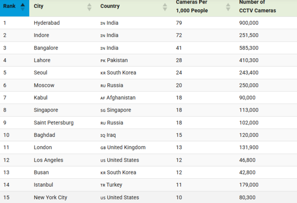Click the City column sort arrows
This screenshot has height=203, width=297.
(89, 7)
